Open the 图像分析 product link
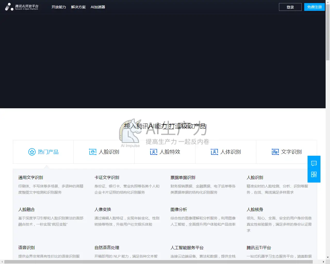 click(179, 209)
